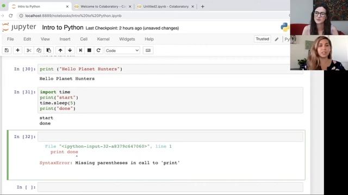Click the 'print done' traceback line
Screen dimensions: 348x195
point(64,152)
